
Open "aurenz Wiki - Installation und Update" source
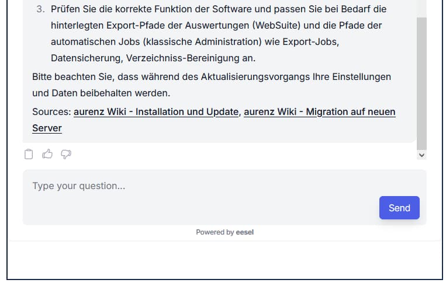[156, 111]
